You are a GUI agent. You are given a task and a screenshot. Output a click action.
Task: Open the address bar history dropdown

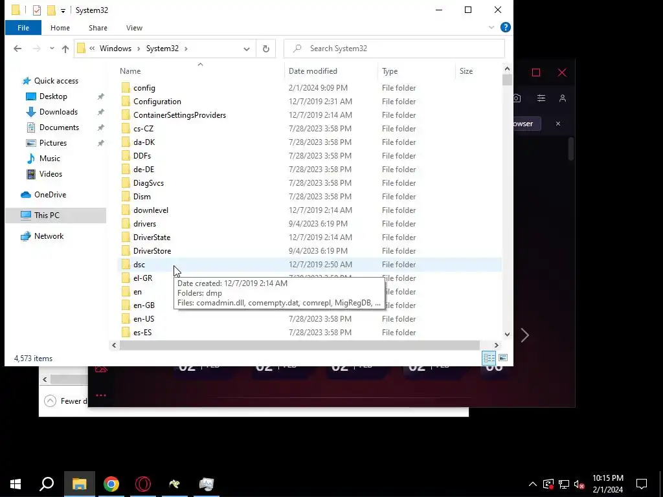tap(247, 49)
